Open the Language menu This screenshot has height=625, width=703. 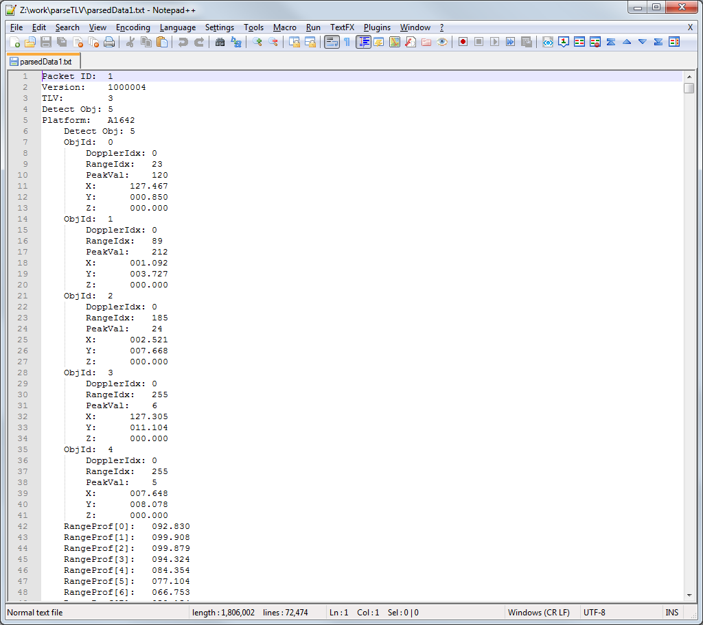[x=178, y=27]
